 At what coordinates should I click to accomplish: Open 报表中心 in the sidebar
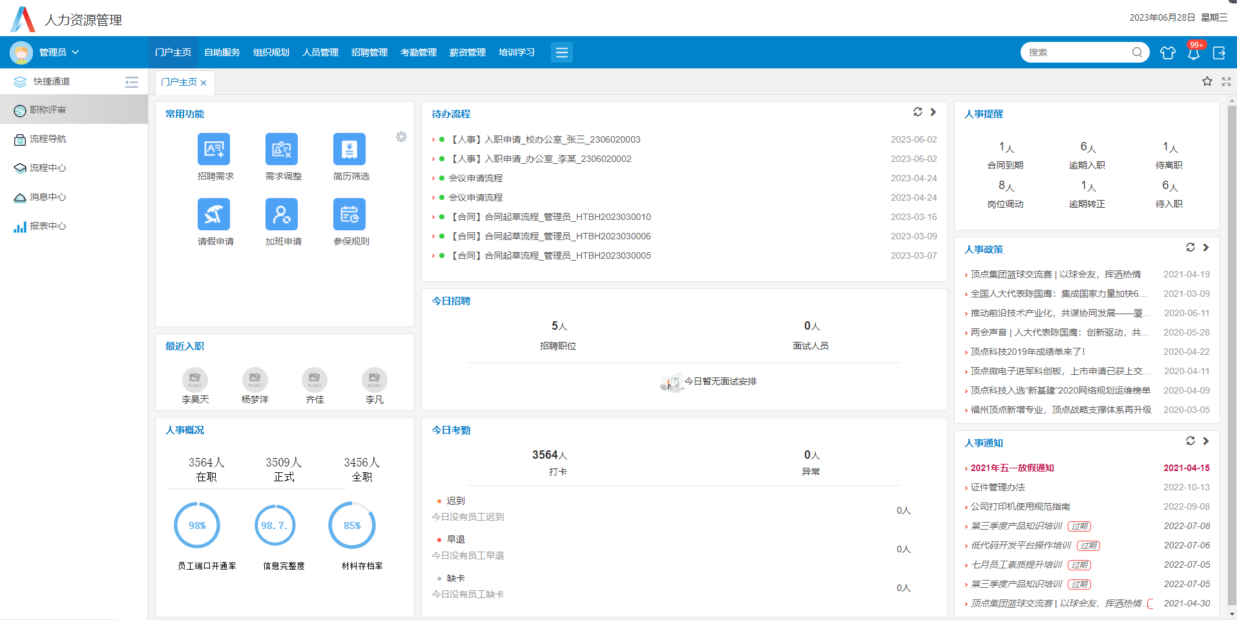74,226
